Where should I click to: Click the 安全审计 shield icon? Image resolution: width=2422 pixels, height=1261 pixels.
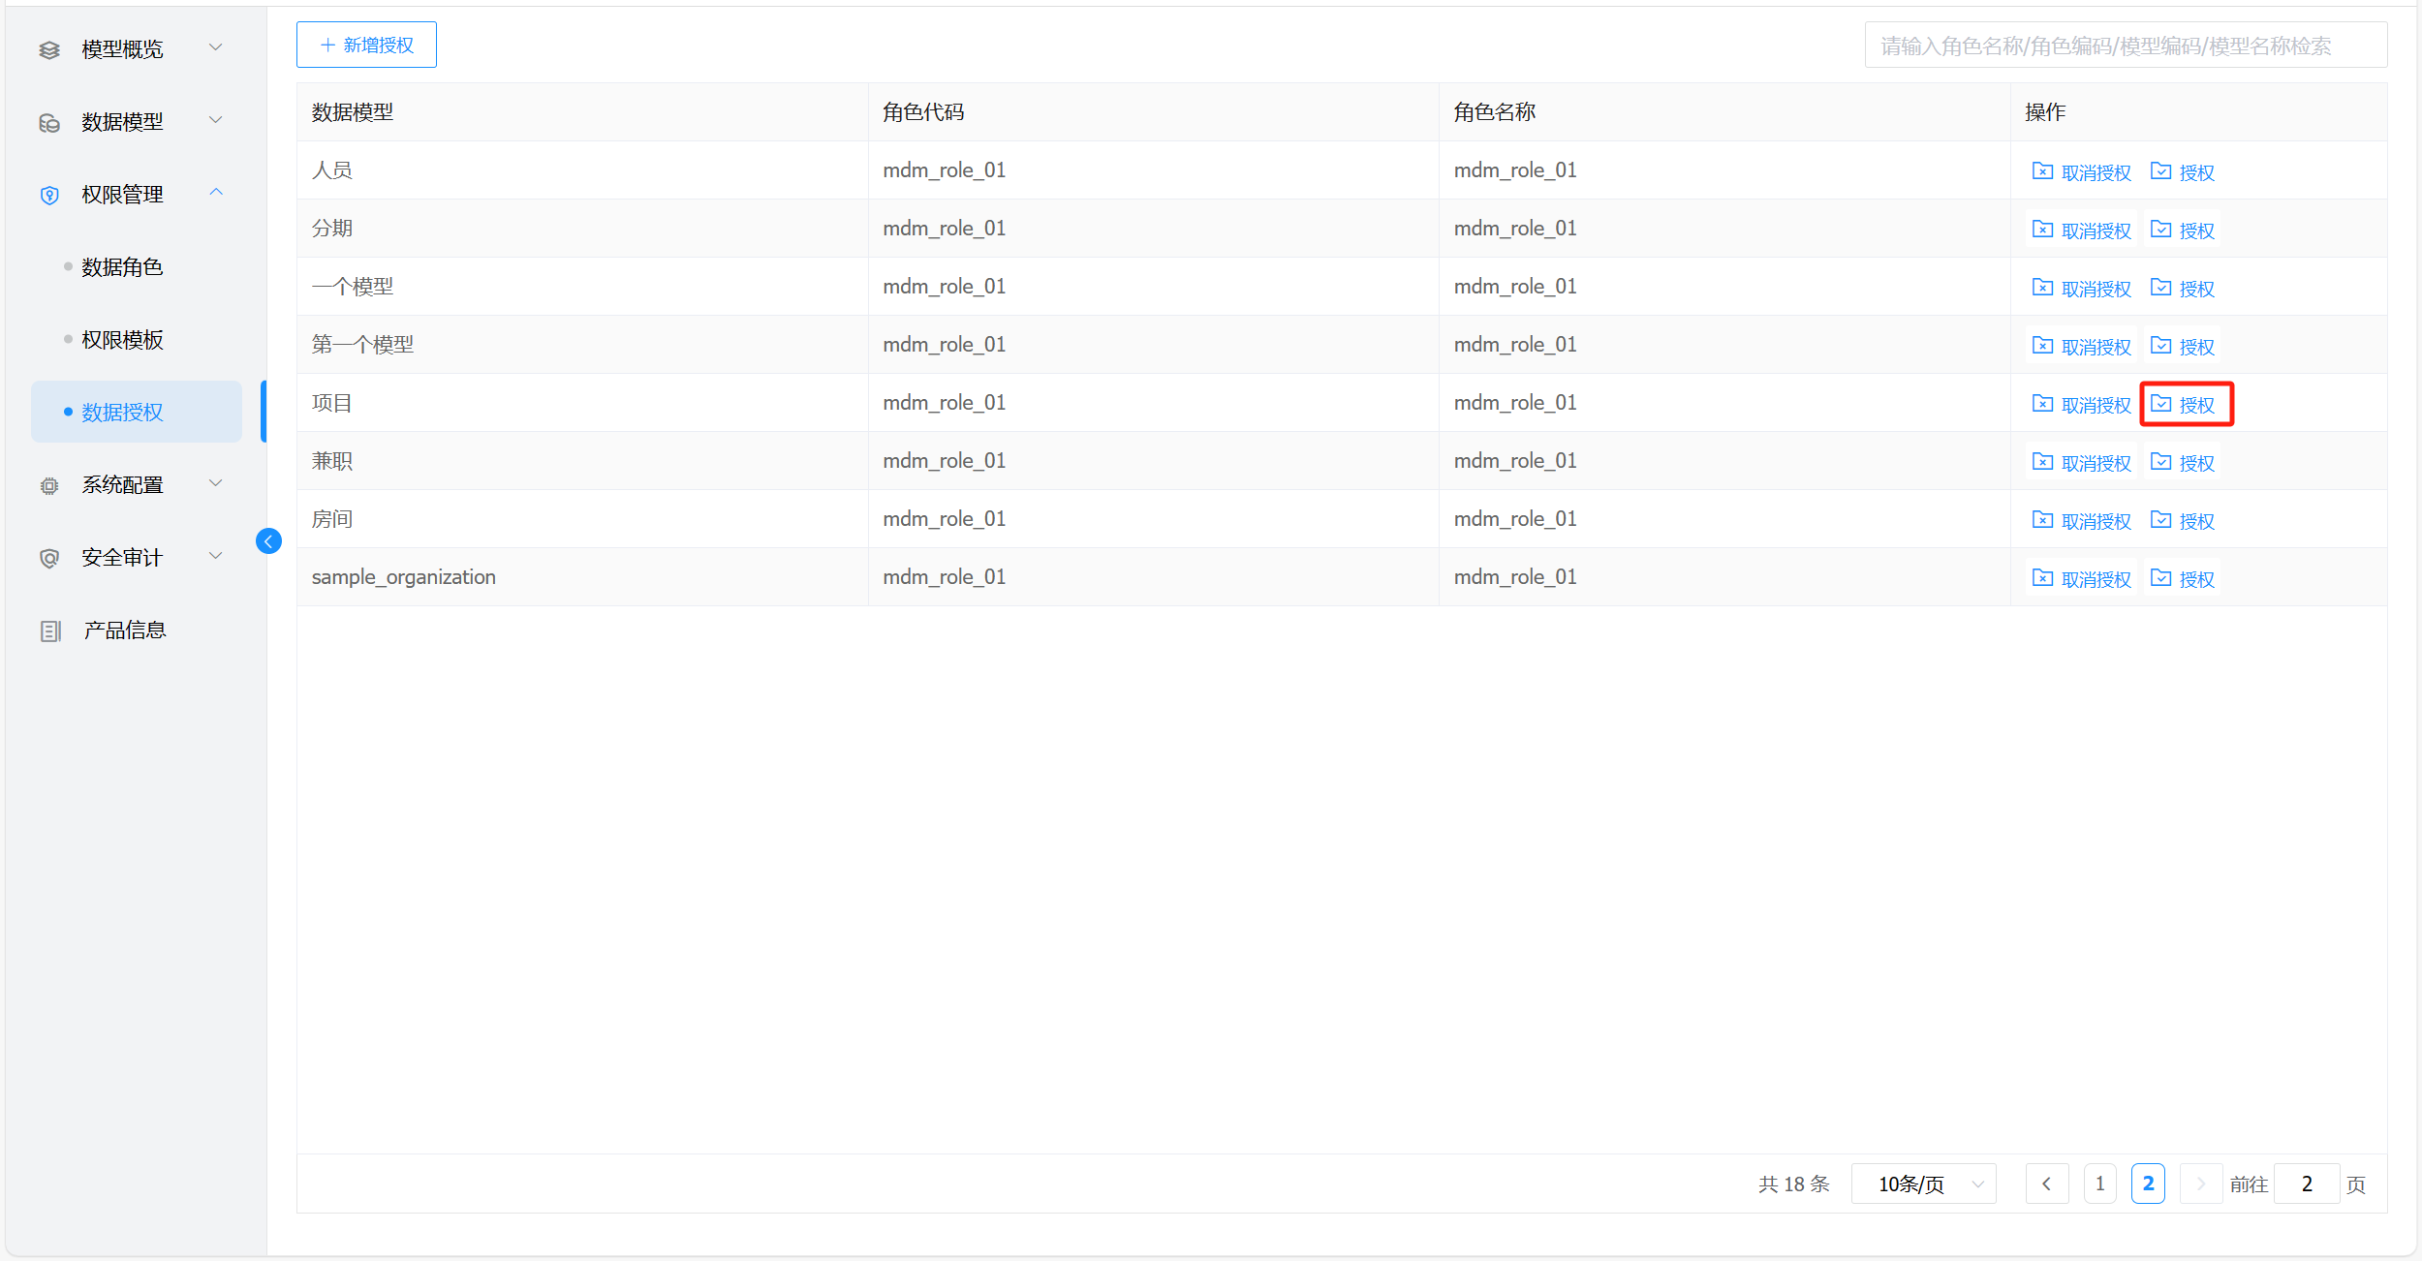[49, 558]
